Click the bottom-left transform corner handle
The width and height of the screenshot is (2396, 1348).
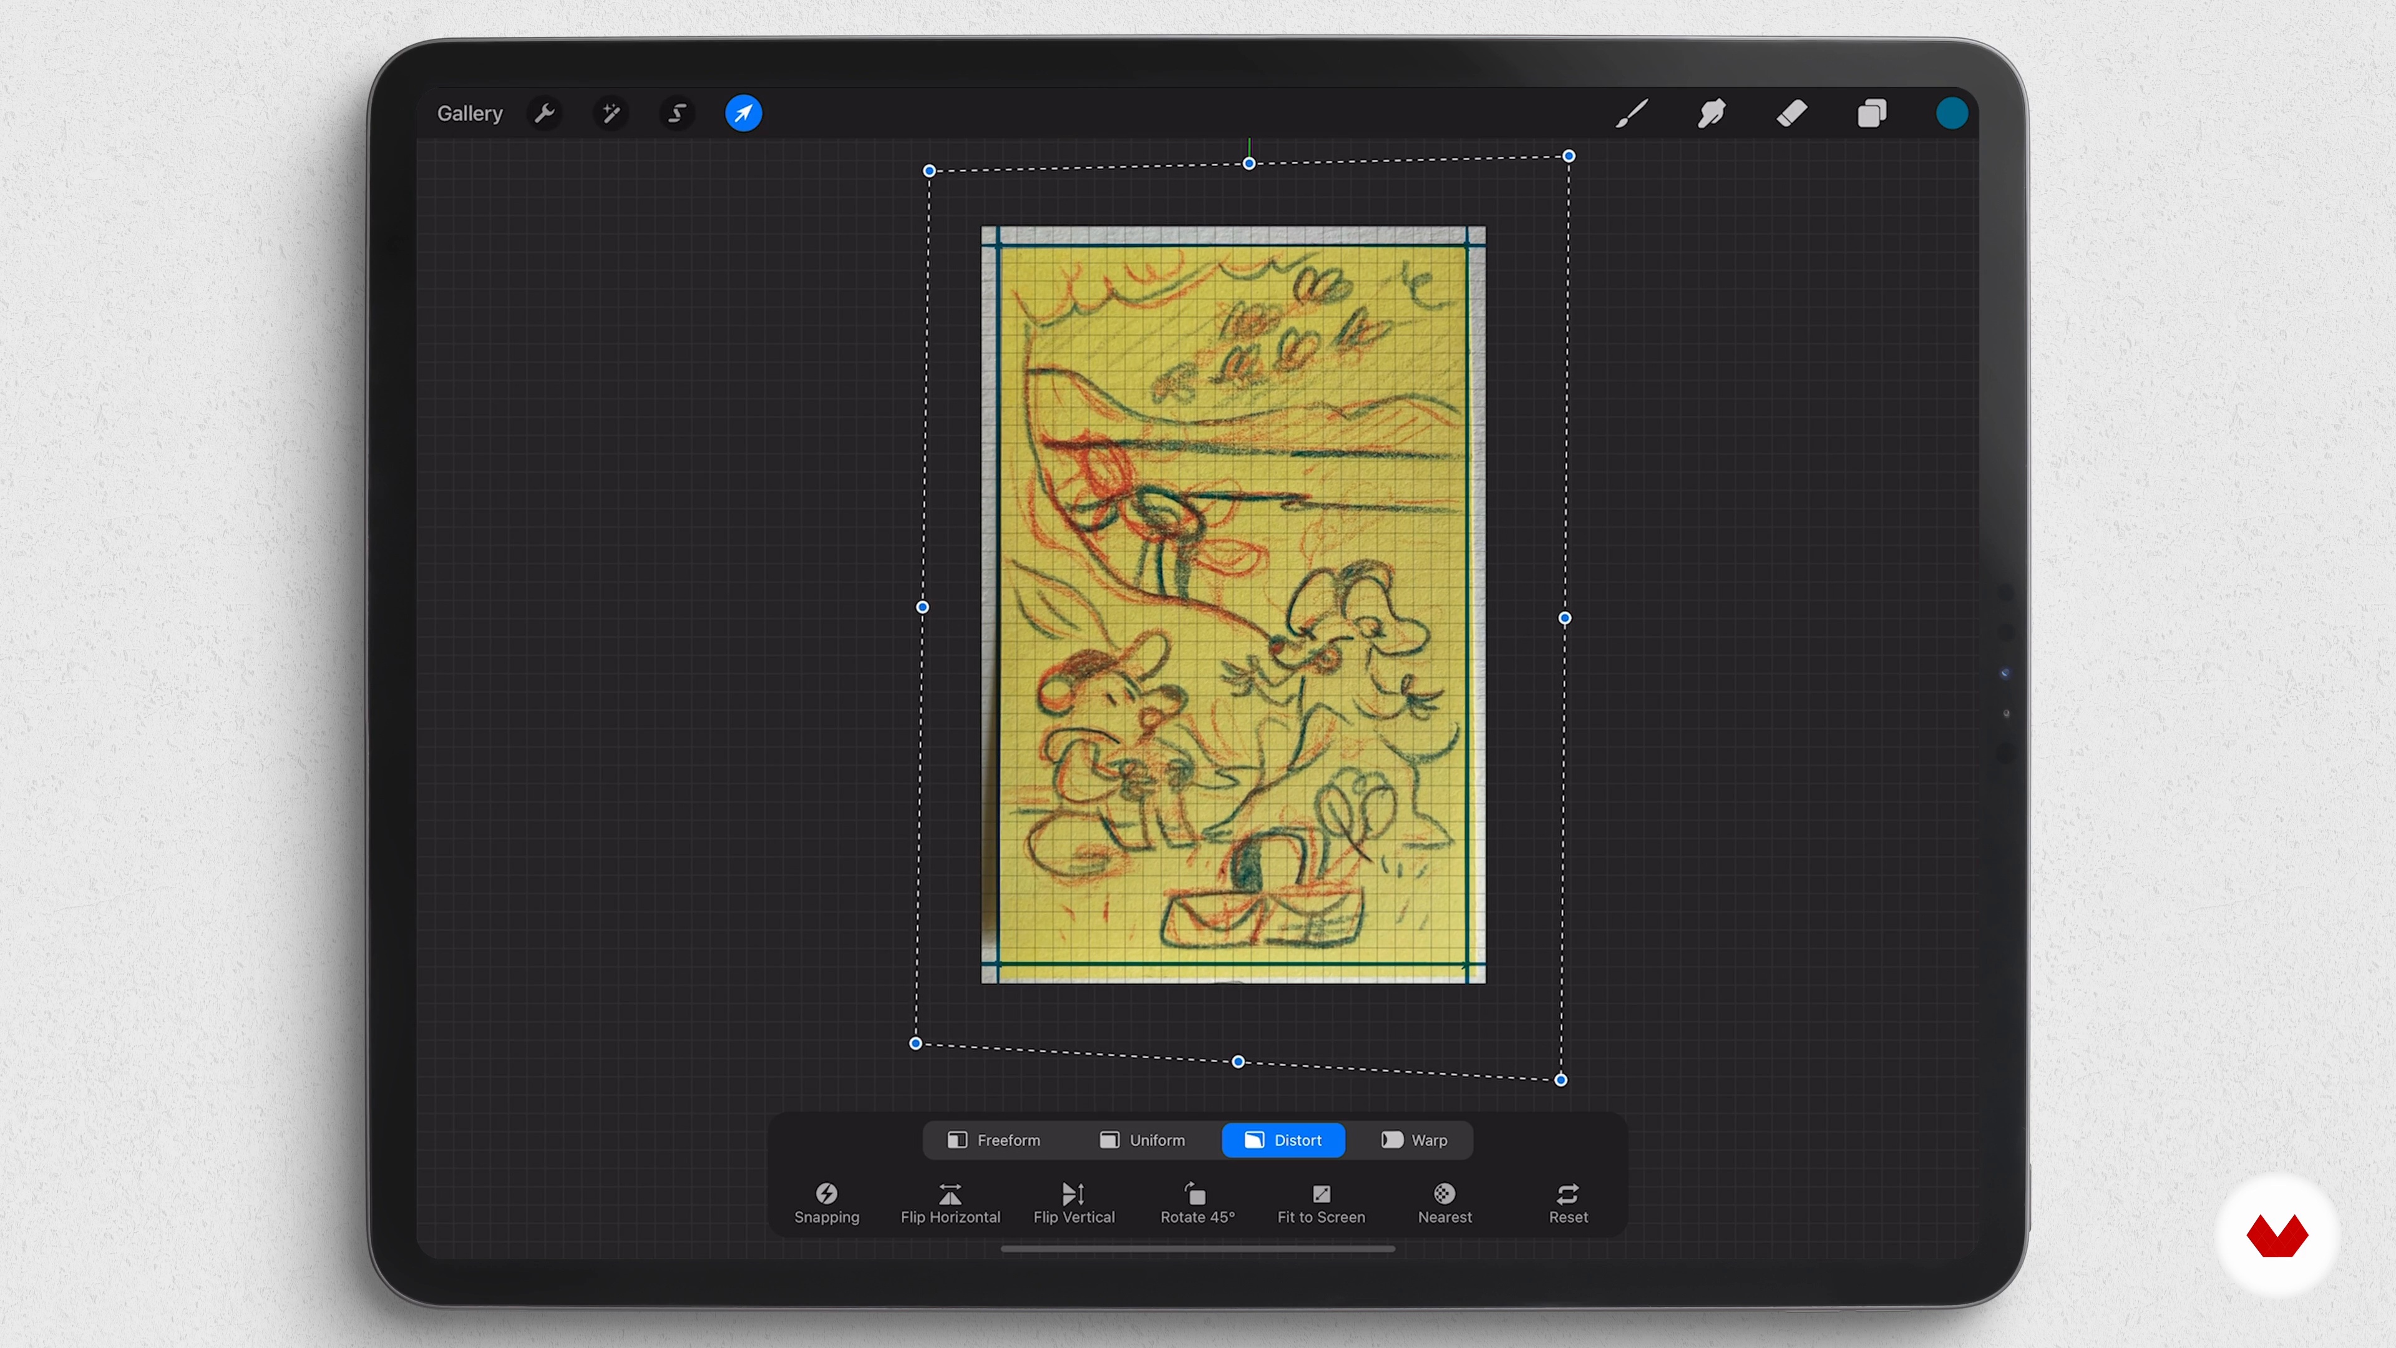[x=916, y=1044]
